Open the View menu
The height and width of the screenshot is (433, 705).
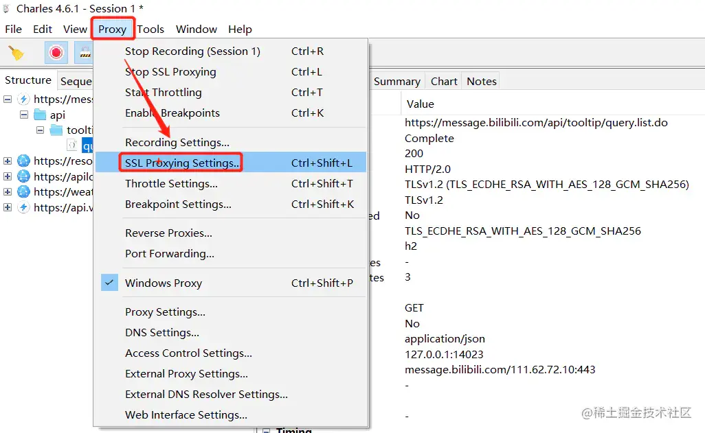pos(75,30)
